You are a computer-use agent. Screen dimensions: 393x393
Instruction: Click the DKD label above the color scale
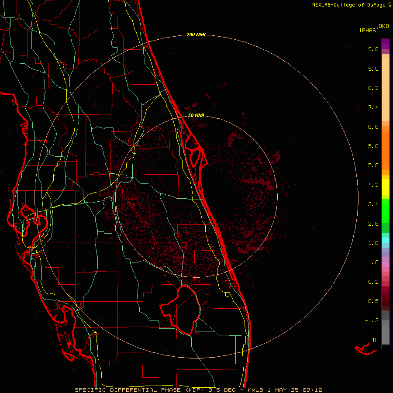[384, 26]
